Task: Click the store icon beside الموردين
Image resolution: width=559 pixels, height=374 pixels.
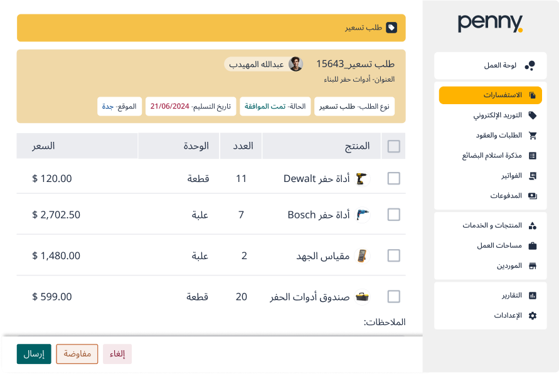Action: tap(533, 265)
